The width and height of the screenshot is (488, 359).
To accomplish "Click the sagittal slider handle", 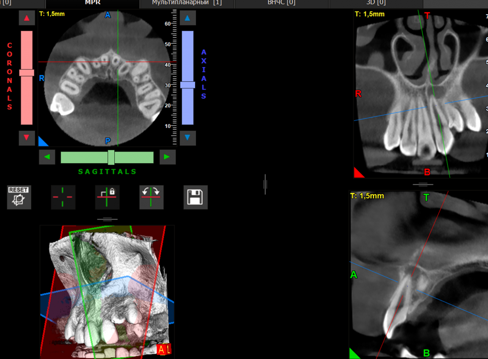I will pos(111,157).
